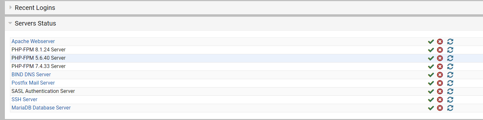The width and height of the screenshot is (483, 120).
Task: Stop the SSH Server
Action: pos(440,100)
